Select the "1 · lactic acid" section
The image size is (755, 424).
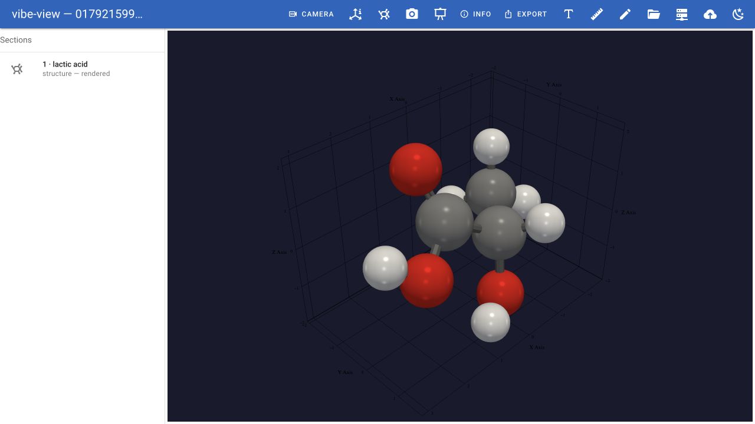point(82,69)
